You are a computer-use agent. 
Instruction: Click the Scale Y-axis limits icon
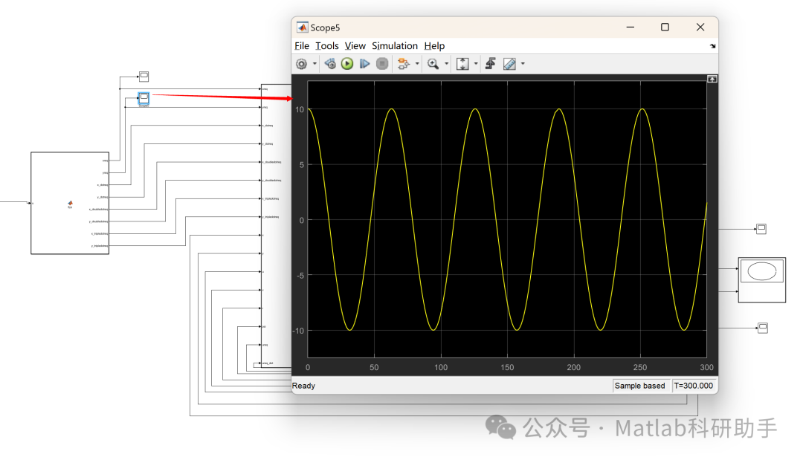point(462,64)
